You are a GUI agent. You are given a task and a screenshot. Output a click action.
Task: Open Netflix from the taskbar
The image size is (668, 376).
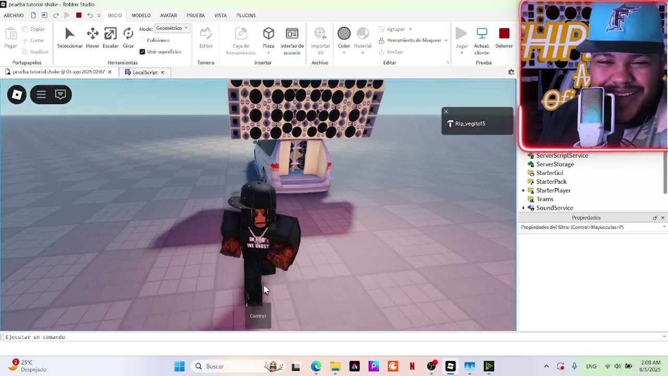412,367
